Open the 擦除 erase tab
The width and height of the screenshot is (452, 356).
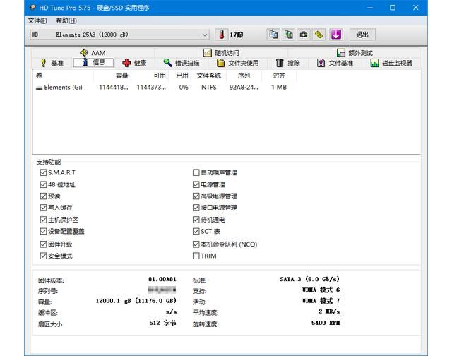[x=287, y=63]
